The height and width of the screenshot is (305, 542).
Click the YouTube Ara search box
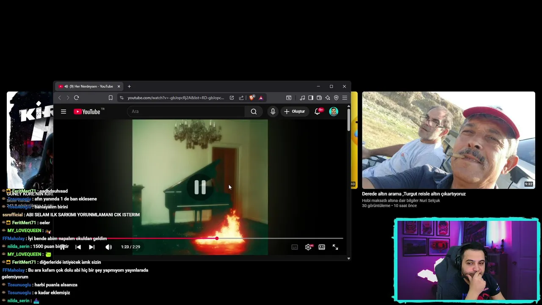click(186, 111)
